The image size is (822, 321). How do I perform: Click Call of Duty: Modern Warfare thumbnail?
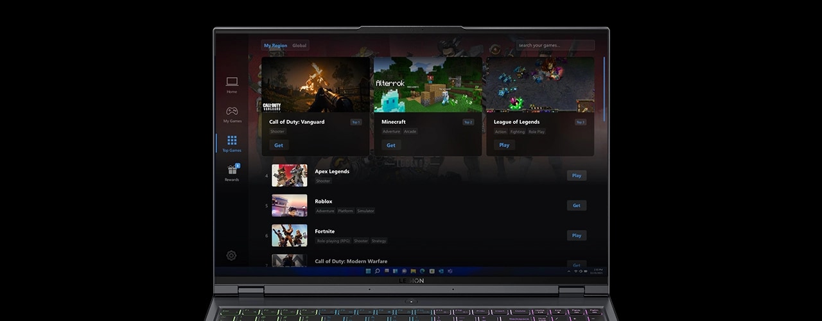click(289, 261)
